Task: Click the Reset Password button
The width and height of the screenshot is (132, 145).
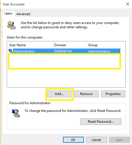Action: (101, 122)
